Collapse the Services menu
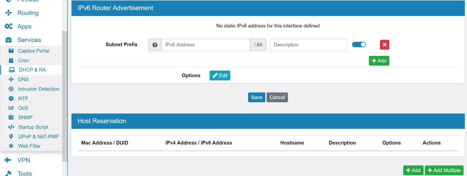Viewport: 467px width, 176px height. (29, 40)
